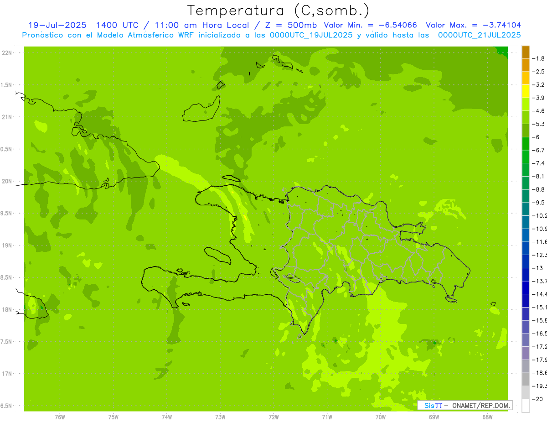Pick the orange swatch between -1.8 and -2.5
This screenshot has width=547, height=423.
click(526, 65)
